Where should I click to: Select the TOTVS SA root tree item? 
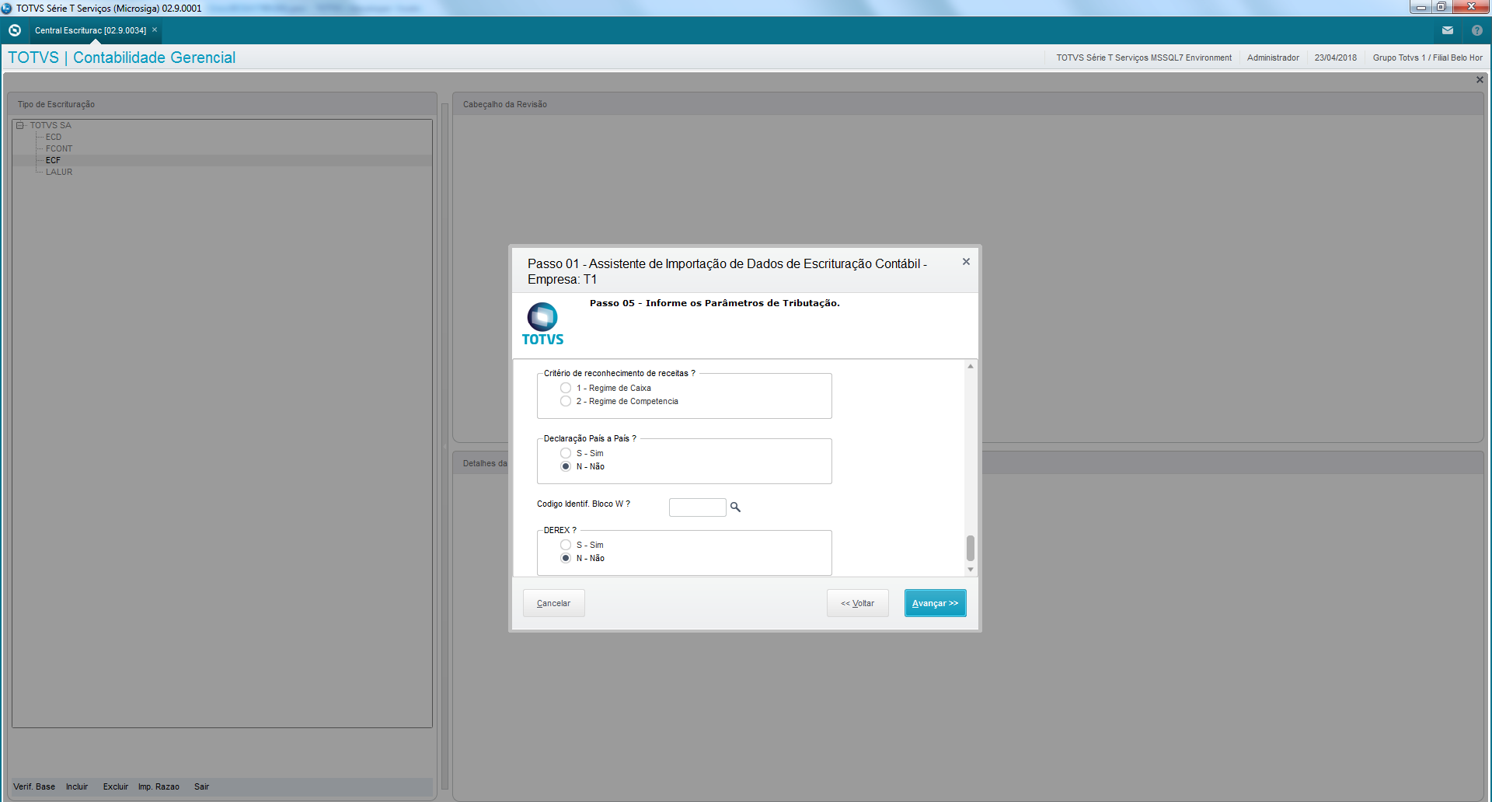tap(51, 125)
